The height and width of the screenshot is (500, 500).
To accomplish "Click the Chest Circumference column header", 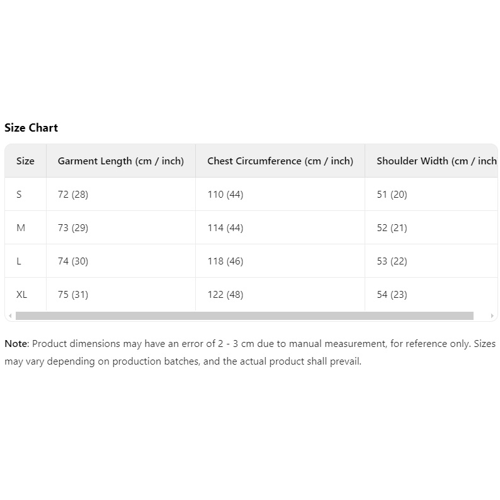I will click(280, 161).
